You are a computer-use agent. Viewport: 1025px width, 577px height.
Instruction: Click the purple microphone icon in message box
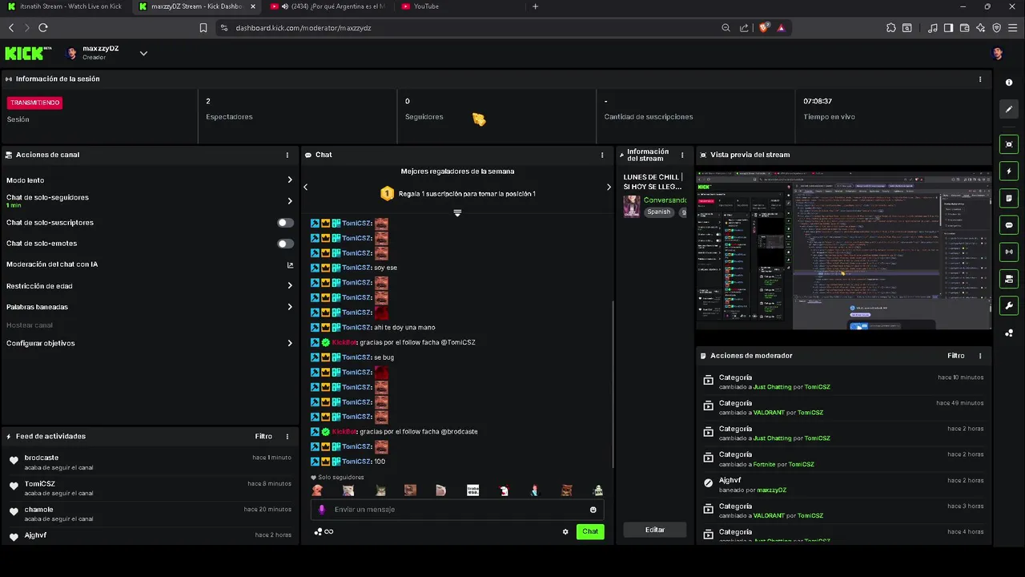pos(322,510)
